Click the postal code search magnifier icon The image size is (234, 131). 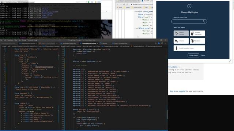[204, 21]
